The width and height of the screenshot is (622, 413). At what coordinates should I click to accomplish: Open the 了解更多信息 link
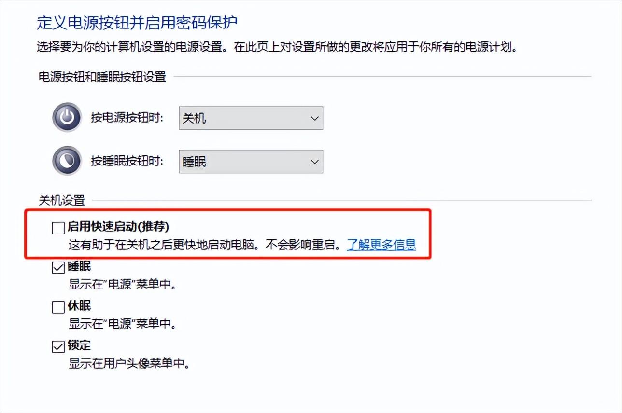tap(381, 245)
